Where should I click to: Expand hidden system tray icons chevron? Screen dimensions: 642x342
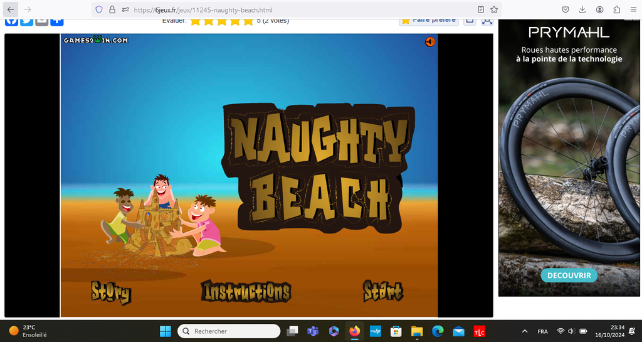click(524, 331)
